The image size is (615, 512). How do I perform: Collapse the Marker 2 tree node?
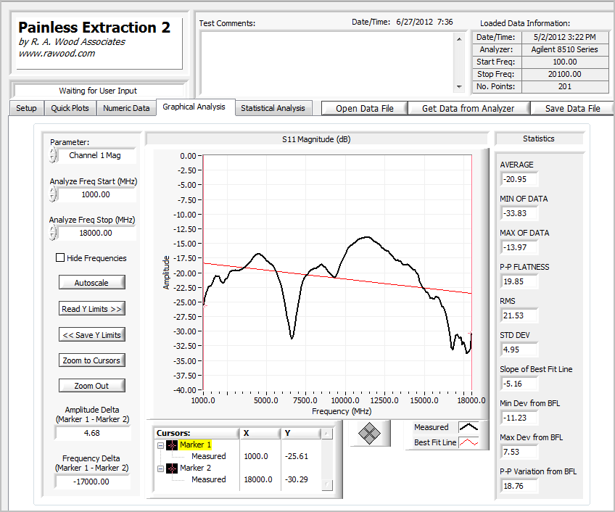click(160, 468)
